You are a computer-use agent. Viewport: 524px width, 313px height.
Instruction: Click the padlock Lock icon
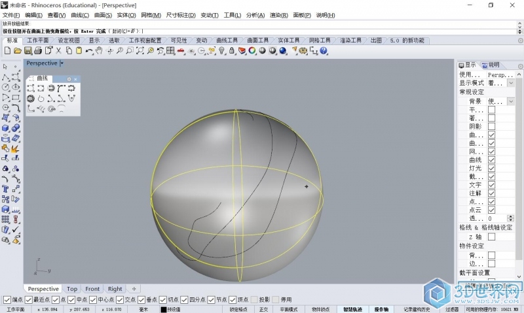(x=232, y=51)
